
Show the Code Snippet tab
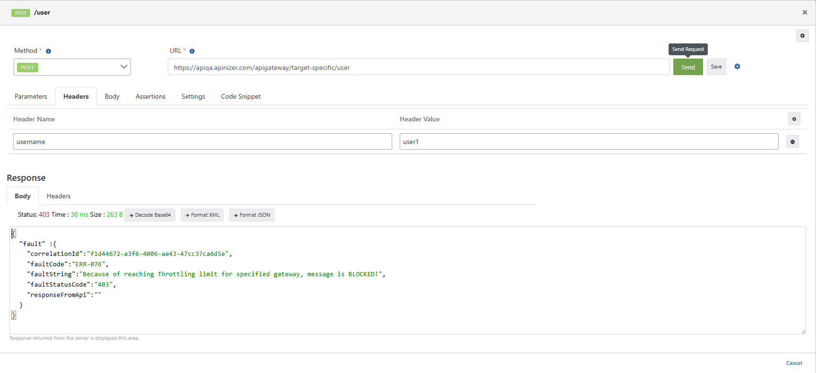[241, 96]
